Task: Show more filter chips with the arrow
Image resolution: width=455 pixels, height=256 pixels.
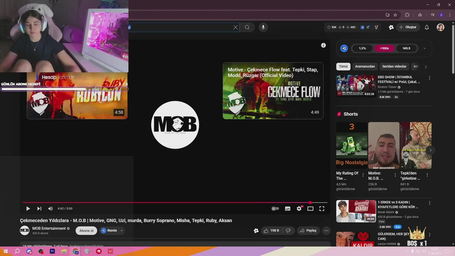Action: point(426,67)
